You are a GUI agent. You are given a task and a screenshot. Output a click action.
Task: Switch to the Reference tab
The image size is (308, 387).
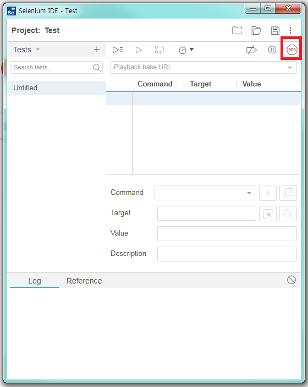click(84, 281)
